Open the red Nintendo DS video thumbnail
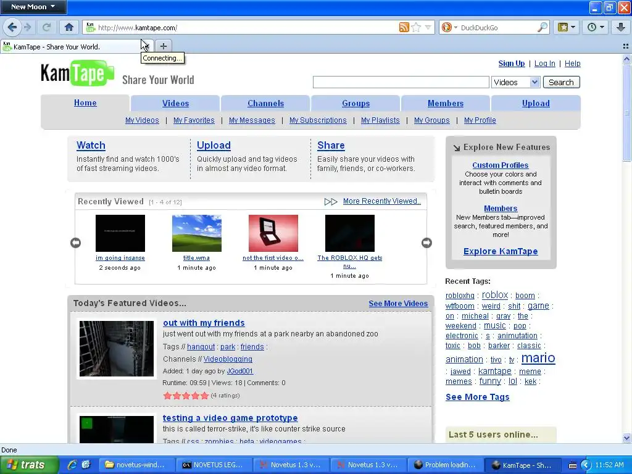This screenshot has width=632, height=474. [273, 233]
